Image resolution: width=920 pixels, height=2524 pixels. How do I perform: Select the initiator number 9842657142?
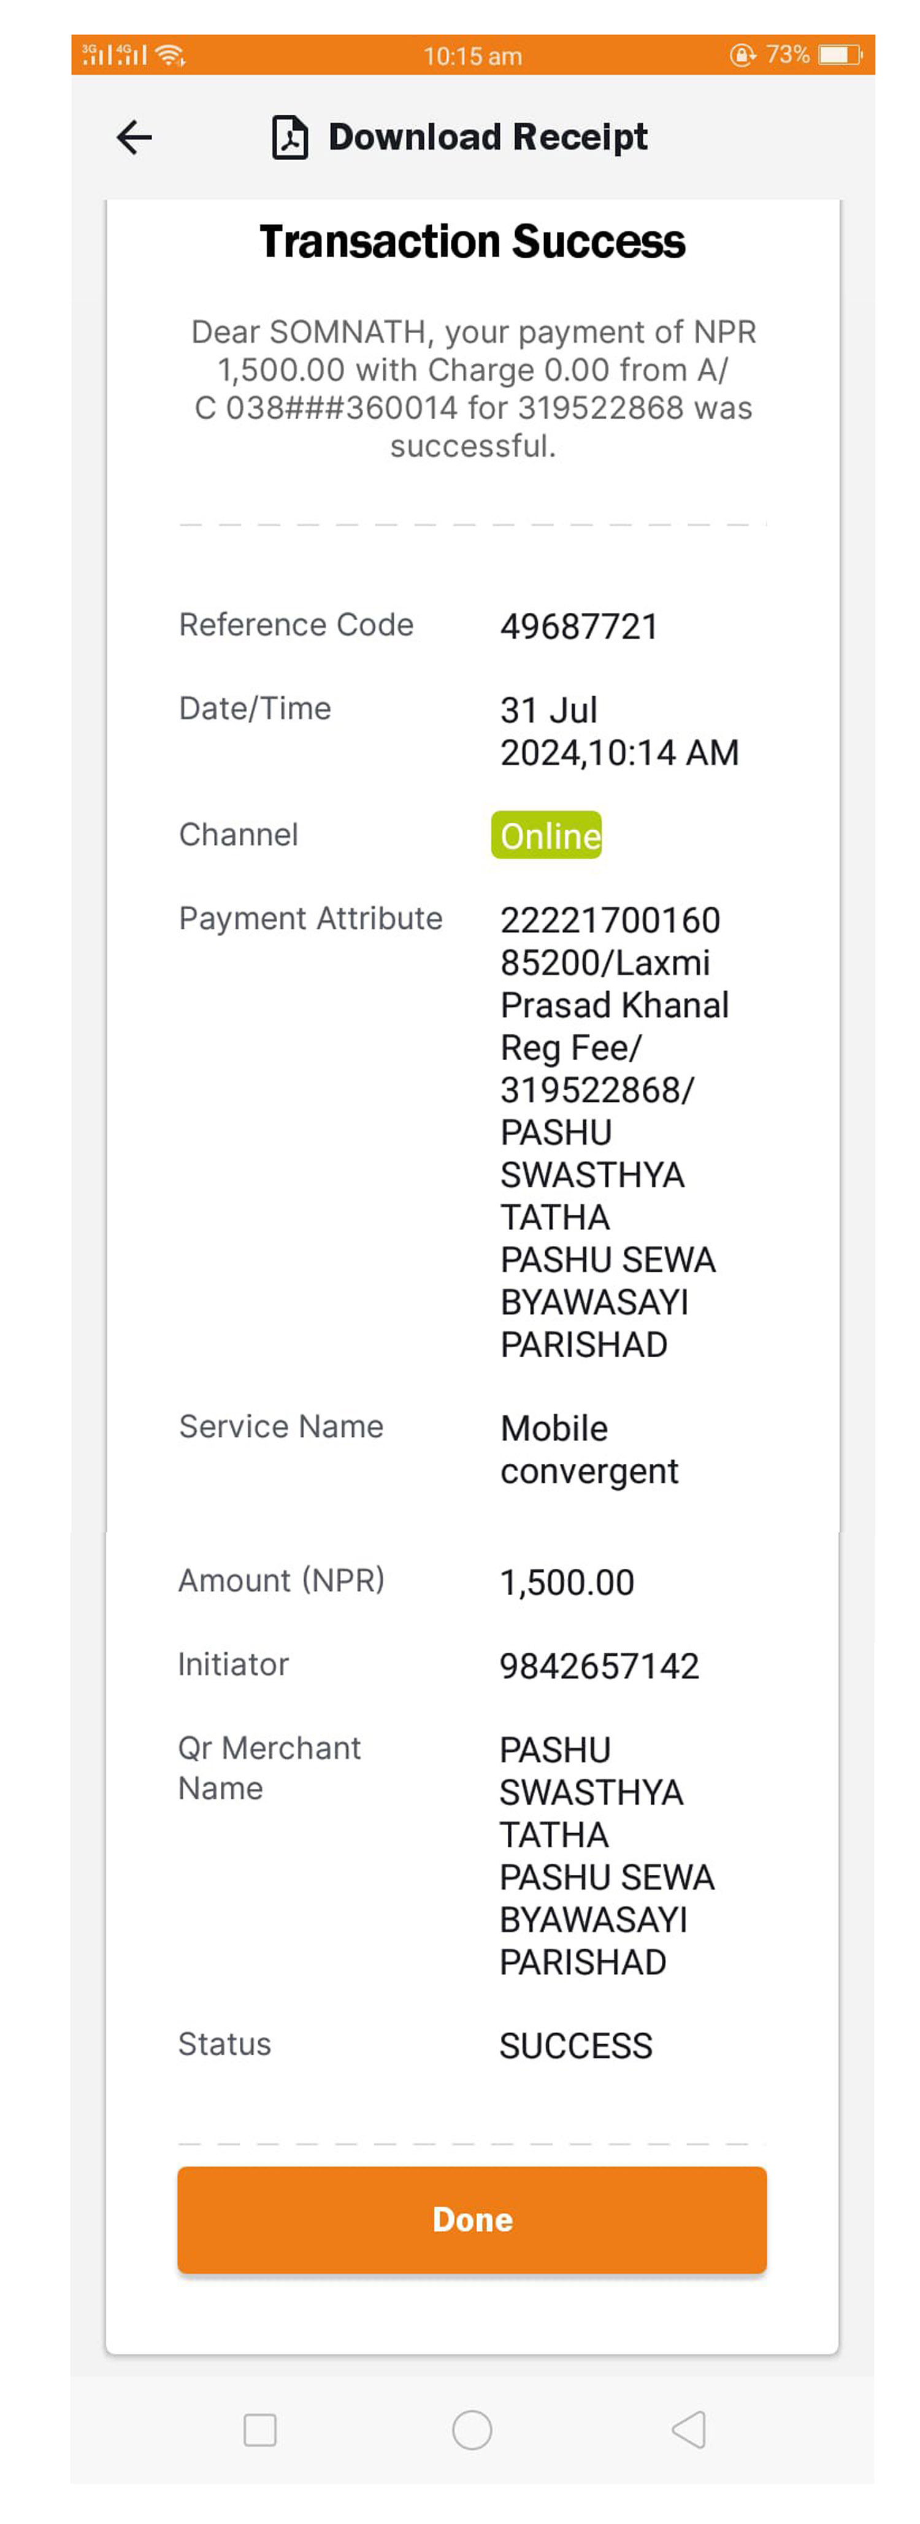600,1666
